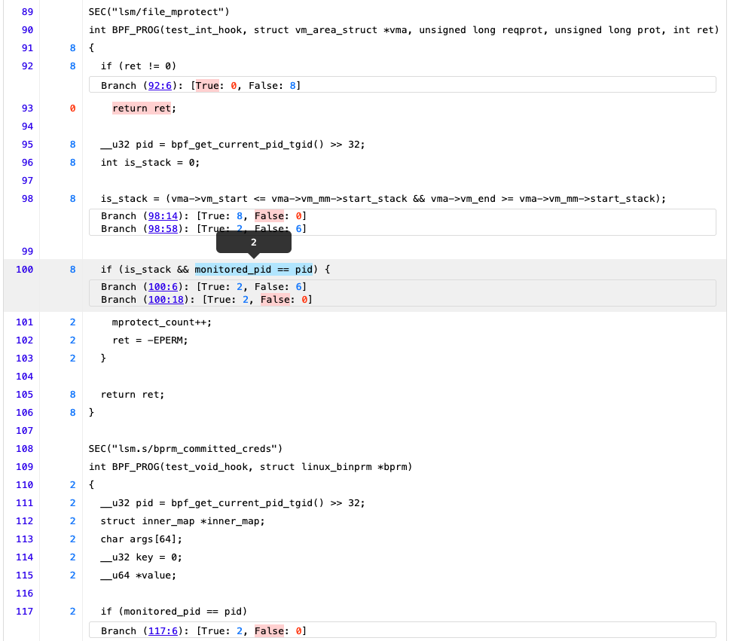Click the hit count 8 on line 100

(72, 270)
